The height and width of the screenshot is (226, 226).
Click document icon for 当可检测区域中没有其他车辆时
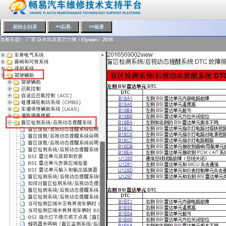23,203
